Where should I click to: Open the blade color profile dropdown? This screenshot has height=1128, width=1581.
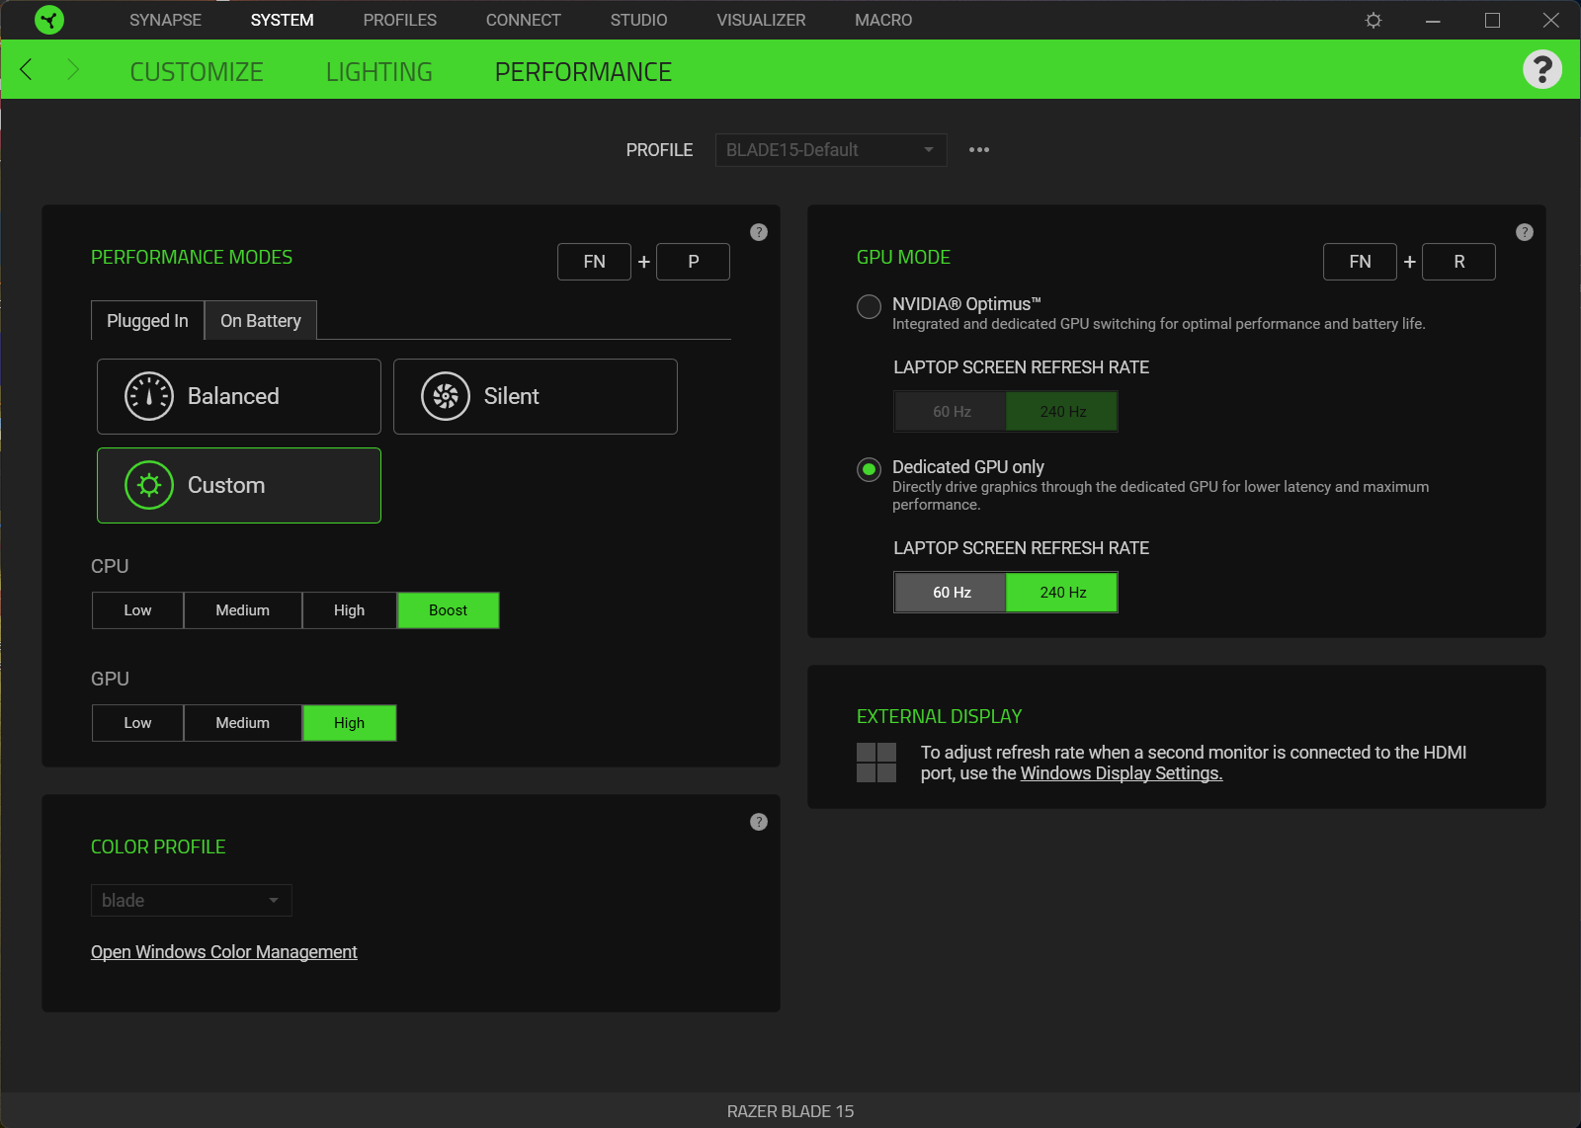pyautogui.click(x=192, y=901)
